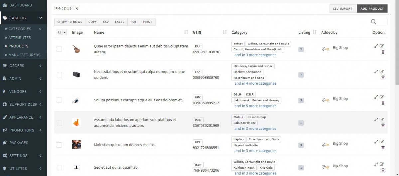The width and height of the screenshot is (399, 176).
Task: Click the trash icon for the Molestias product
Action: pyautogui.click(x=383, y=148)
